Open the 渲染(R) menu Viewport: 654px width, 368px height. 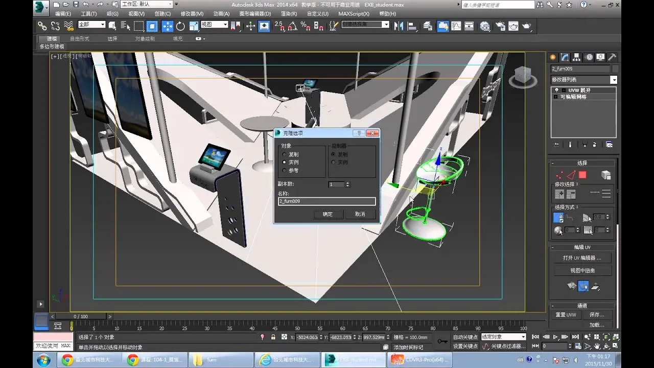pyautogui.click(x=289, y=14)
